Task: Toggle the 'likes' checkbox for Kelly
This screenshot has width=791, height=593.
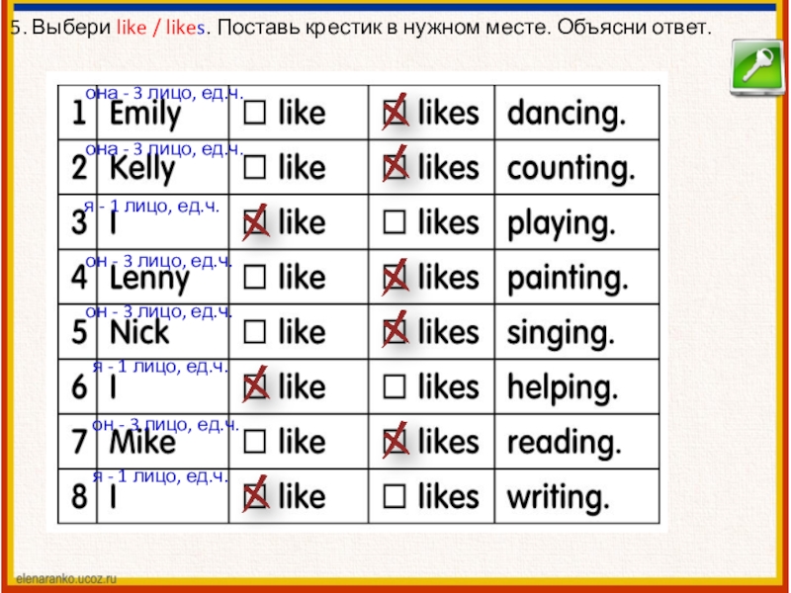Action: click(395, 167)
